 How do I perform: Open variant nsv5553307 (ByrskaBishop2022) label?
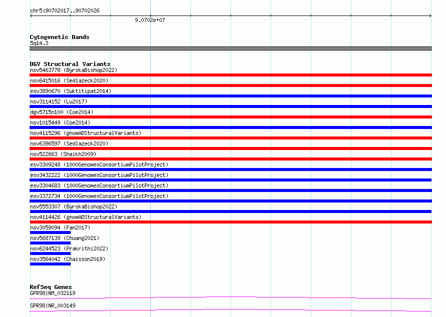[x=74, y=206]
